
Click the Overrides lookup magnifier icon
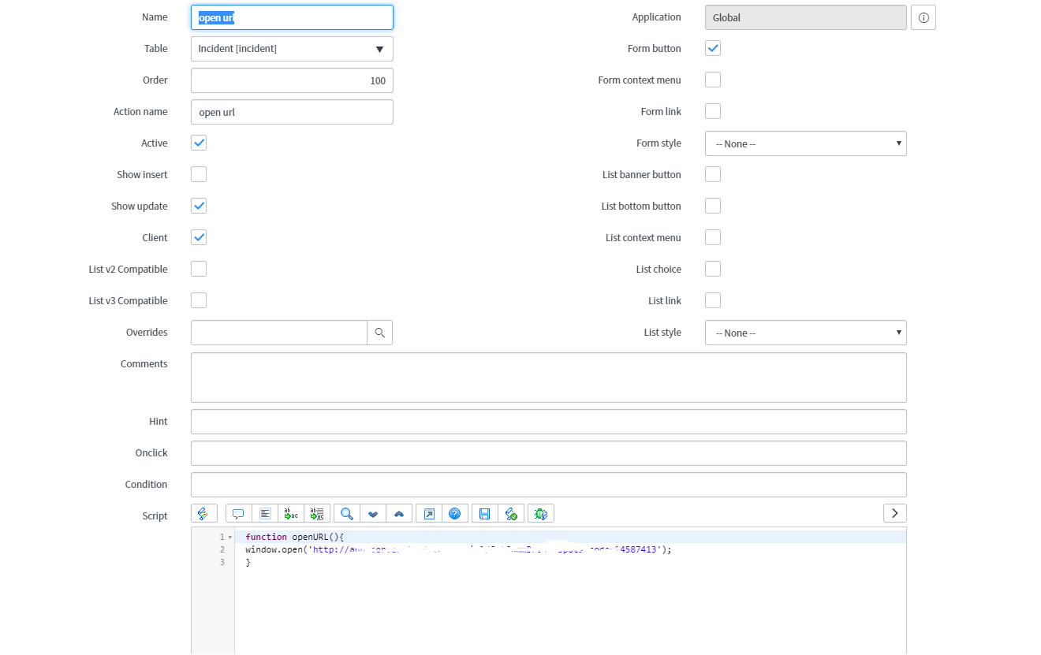[x=380, y=333]
